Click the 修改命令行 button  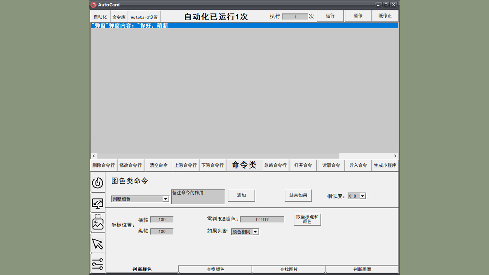131,165
